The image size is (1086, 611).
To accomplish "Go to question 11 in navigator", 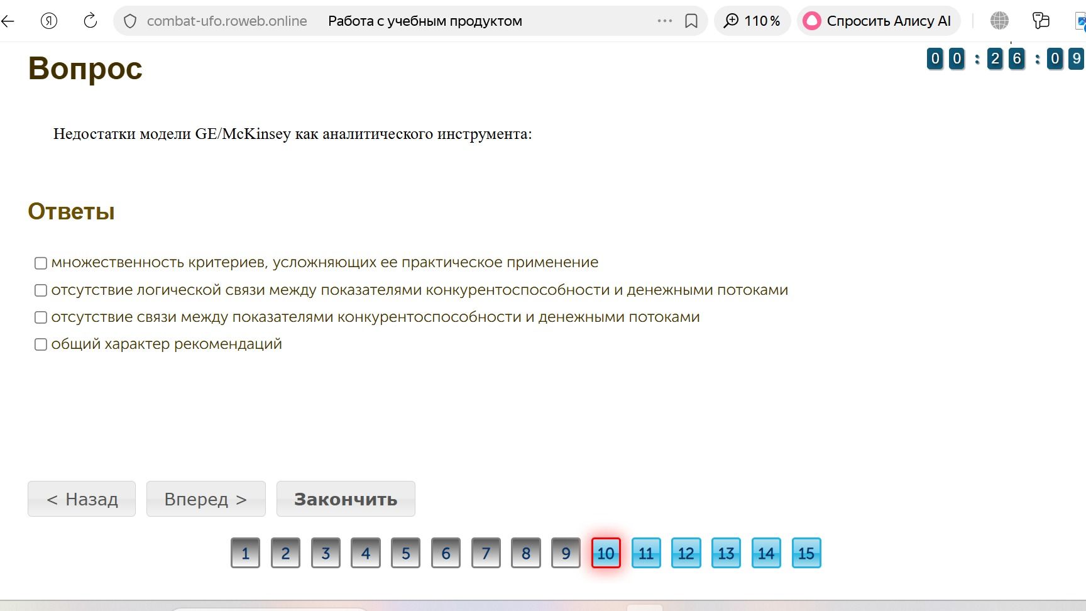I will coord(646,553).
